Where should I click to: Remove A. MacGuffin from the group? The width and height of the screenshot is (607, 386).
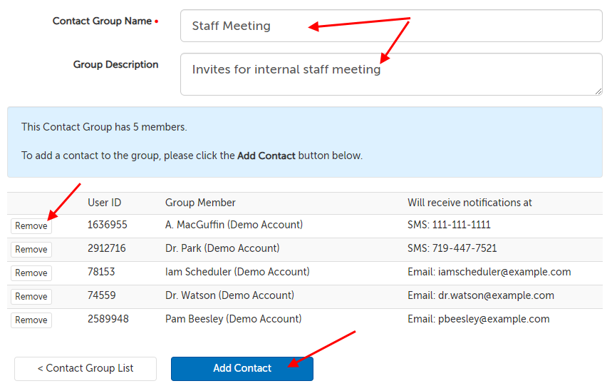pos(31,226)
